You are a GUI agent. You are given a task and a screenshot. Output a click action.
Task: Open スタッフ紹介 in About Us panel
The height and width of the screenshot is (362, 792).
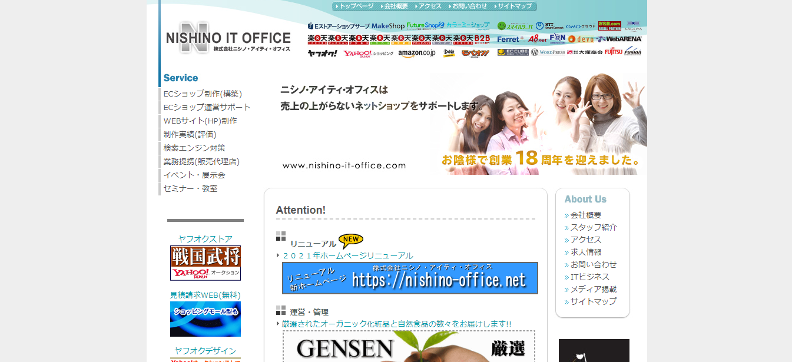click(594, 227)
